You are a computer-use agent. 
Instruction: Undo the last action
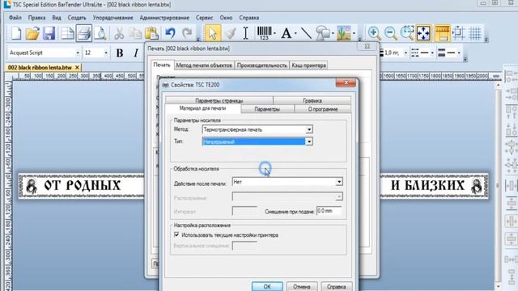170,33
